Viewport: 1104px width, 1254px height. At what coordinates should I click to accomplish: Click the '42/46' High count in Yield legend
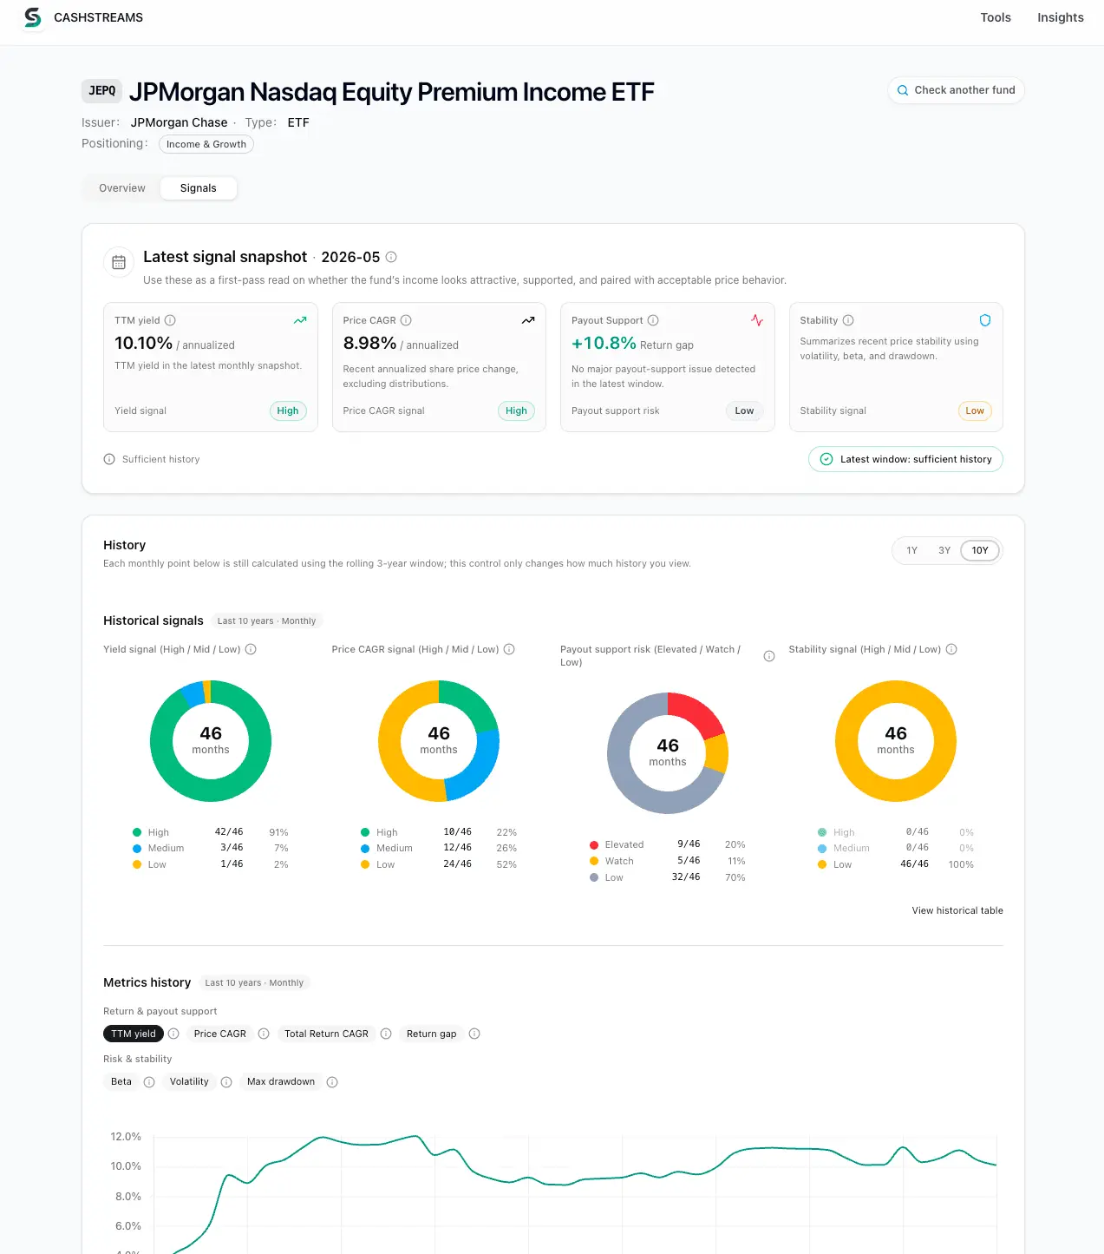click(x=229, y=832)
